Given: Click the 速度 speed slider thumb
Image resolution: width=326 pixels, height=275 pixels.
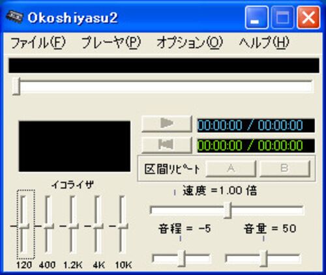Looking at the screenshot, I should 228,210.
